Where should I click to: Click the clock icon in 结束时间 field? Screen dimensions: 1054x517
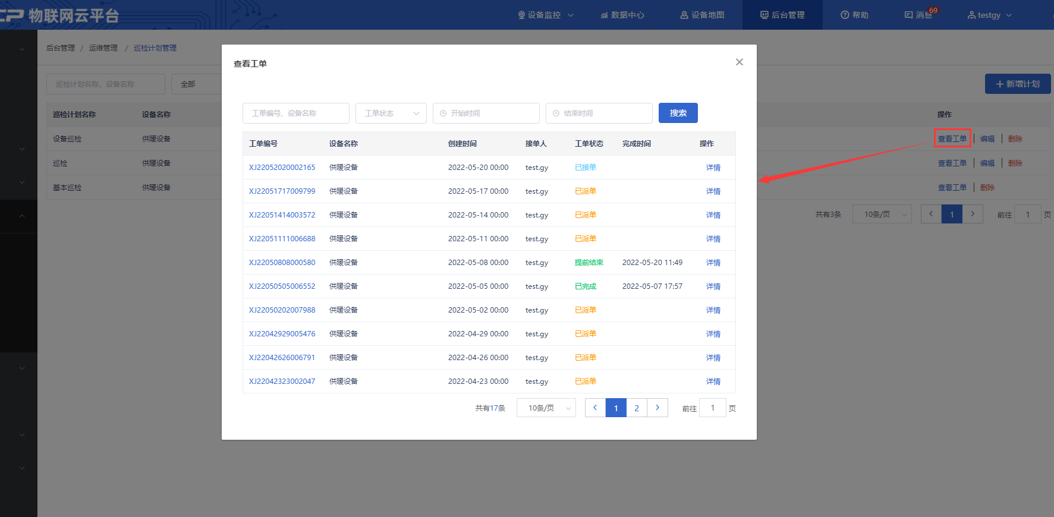click(556, 113)
